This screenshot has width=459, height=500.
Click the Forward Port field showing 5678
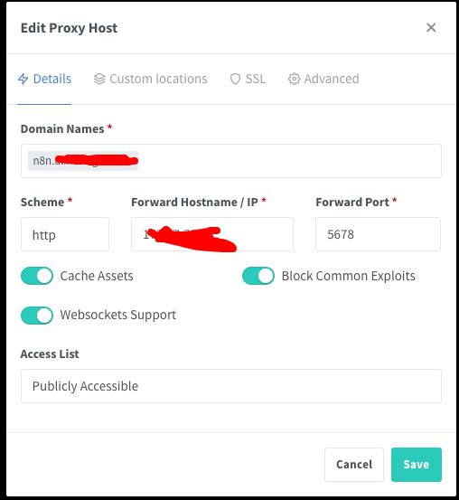378,234
